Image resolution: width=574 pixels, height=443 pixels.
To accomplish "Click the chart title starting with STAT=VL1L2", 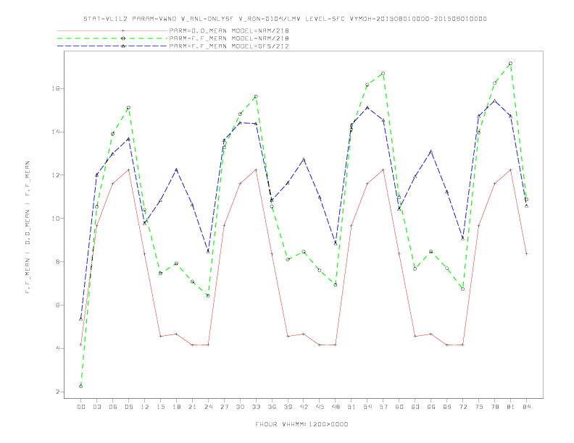I will 285,19.
